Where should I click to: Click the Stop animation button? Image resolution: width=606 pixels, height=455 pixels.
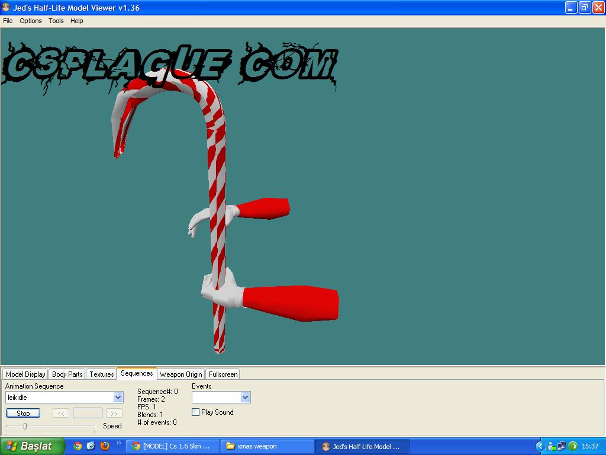[x=23, y=413]
